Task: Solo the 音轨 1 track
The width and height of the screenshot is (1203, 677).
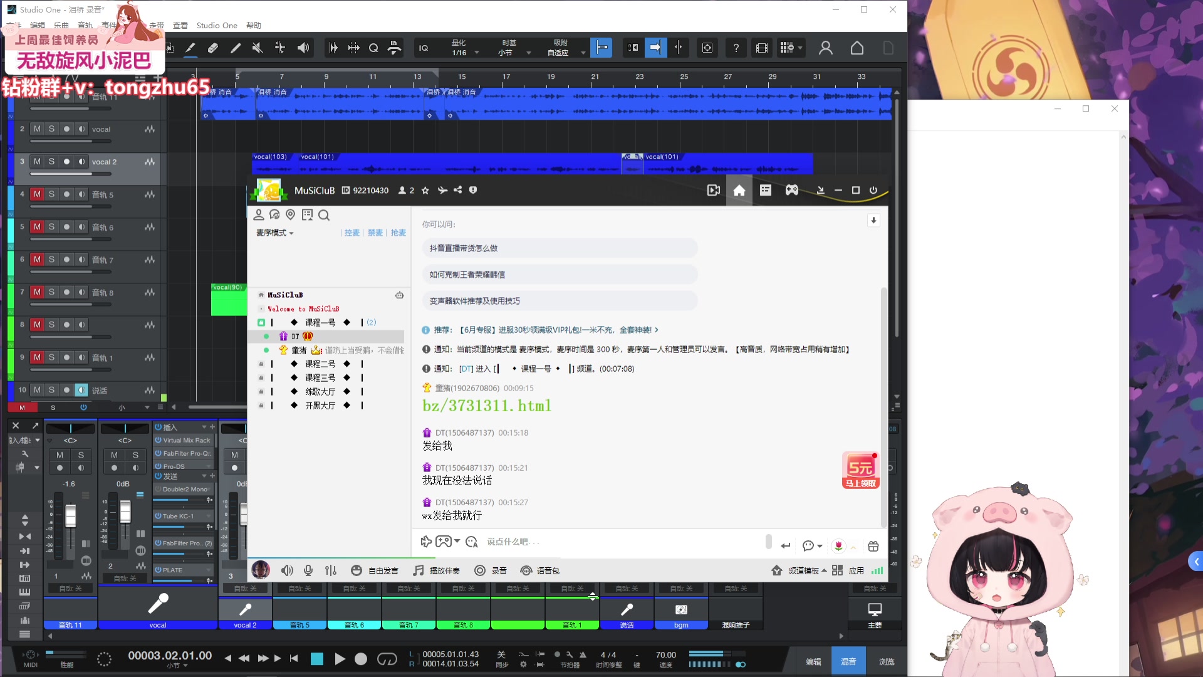Action: [51, 357]
